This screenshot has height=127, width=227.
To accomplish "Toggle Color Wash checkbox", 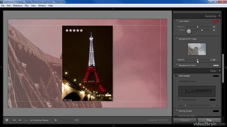I will (x=176, y=21).
